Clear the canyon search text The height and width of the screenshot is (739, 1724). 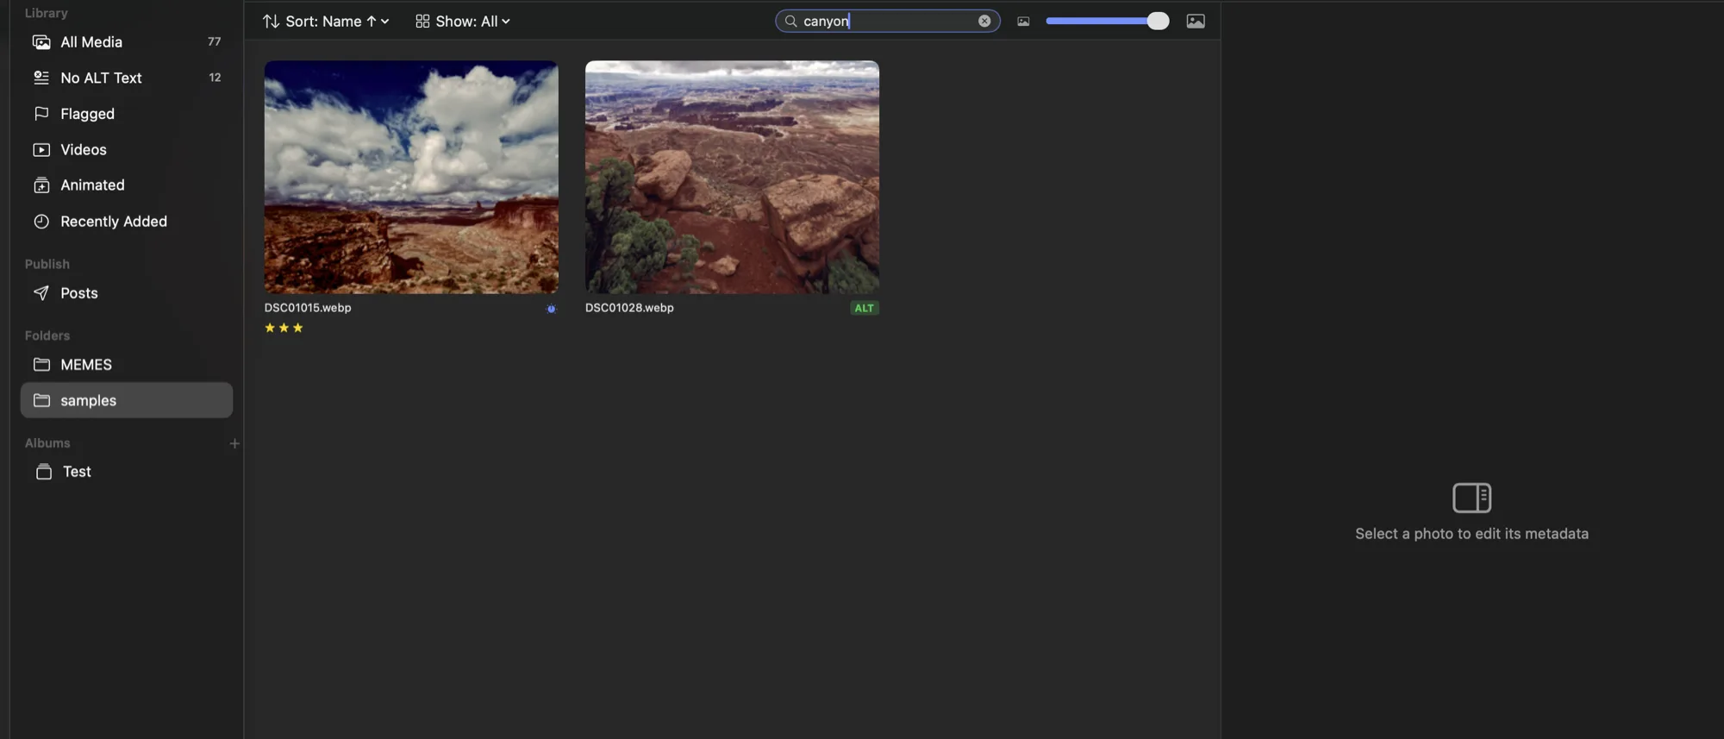pyautogui.click(x=984, y=21)
